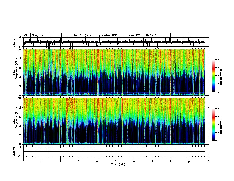The width and height of the screenshot is (234, 181).
Task: Click the ch.2 colorbar 'log(PSD)' label
Action: tap(221, 126)
